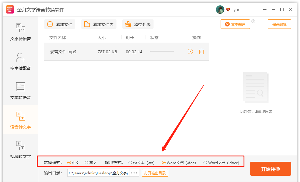The width and height of the screenshot is (300, 182).
Task: Open Lyan's account avatar
Action: click(x=220, y=9)
